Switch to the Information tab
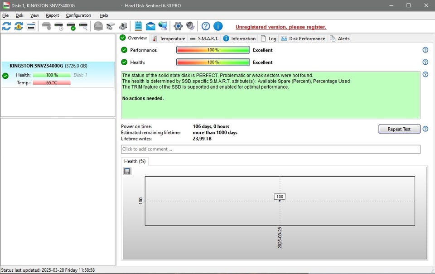 point(239,38)
